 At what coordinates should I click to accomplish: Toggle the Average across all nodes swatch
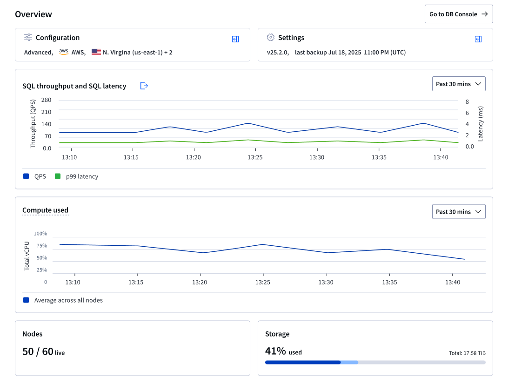click(26, 300)
